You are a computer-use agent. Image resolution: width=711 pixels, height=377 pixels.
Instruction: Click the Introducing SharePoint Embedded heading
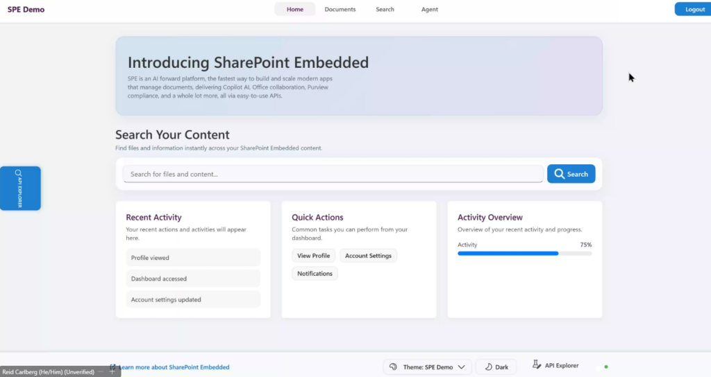pos(248,62)
